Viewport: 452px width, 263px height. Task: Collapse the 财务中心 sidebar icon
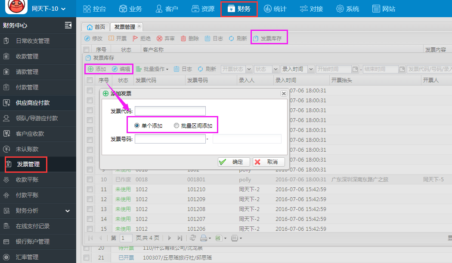click(68, 25)
